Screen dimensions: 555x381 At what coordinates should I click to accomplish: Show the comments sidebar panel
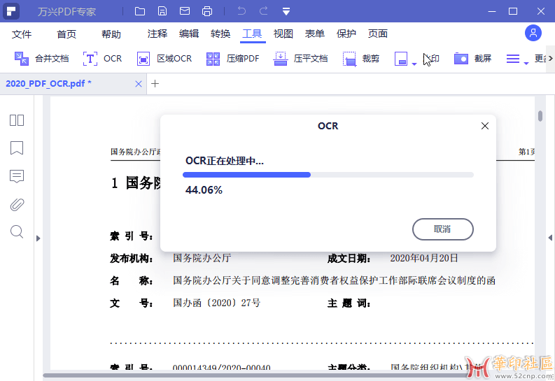(17, 176)
